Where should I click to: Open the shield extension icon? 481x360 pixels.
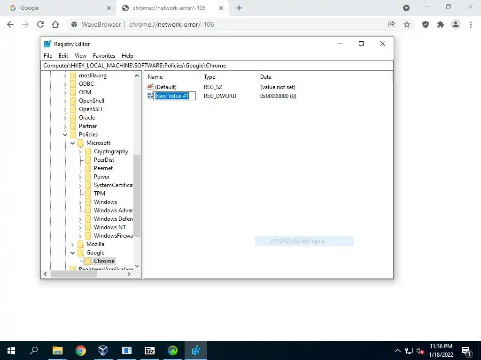point(426,24)
